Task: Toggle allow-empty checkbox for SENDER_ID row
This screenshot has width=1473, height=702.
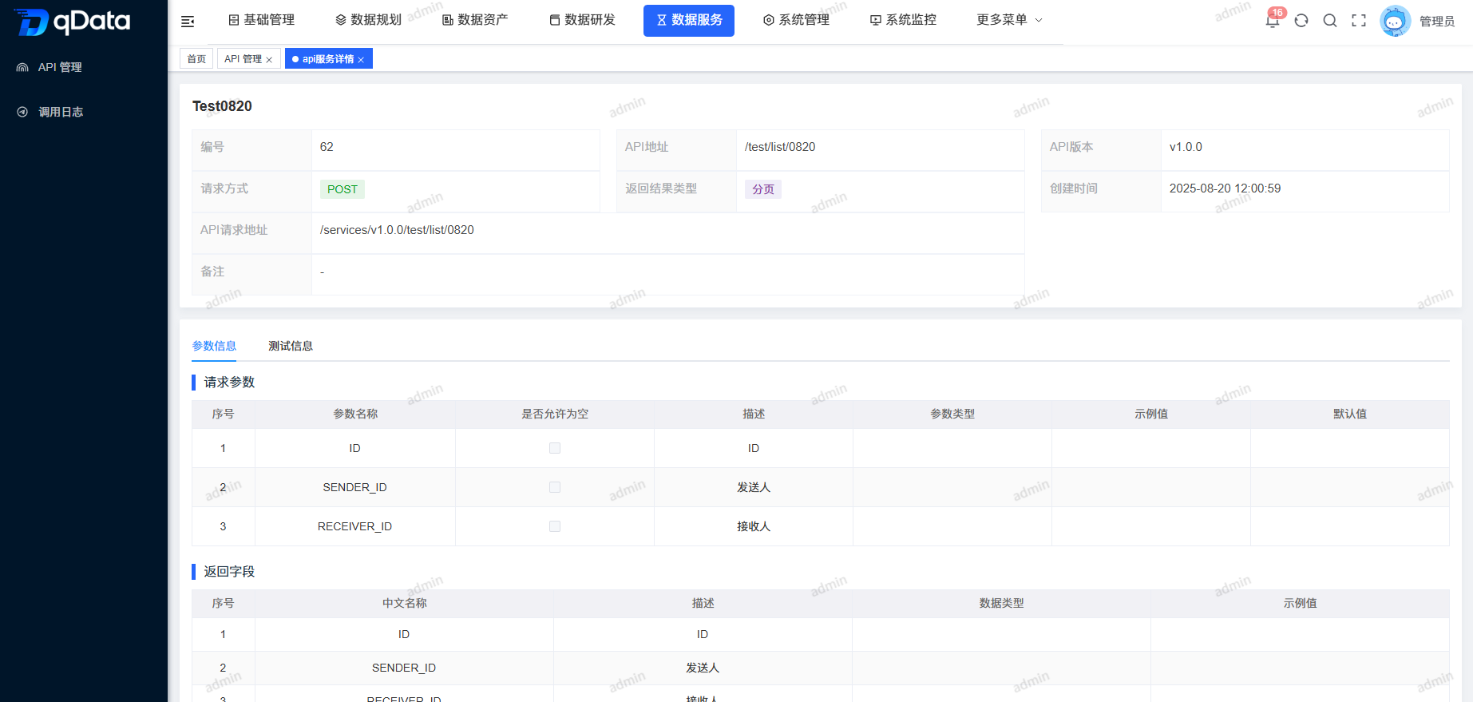Action: pyautogui.click(x=555, y=487)
